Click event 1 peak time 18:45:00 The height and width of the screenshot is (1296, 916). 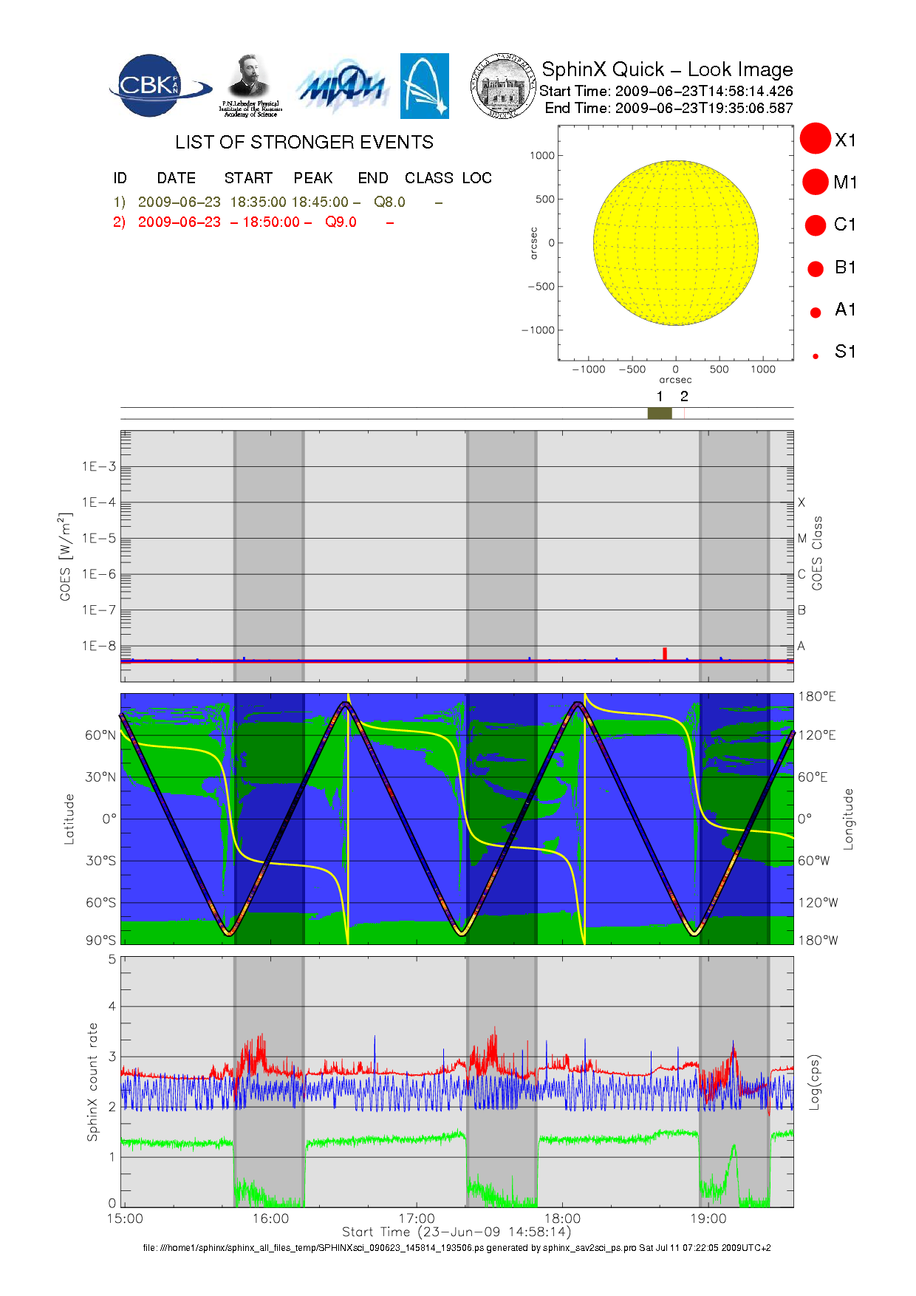coord(320,202)
